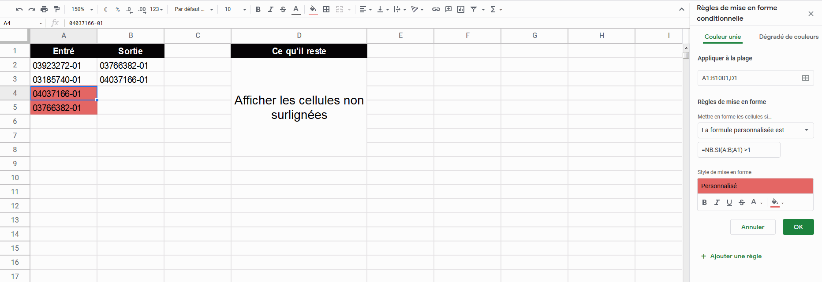Close the conditional formatting panel
Image resolution: width=822 pixels, height=282 pixels.
[811, 14]
